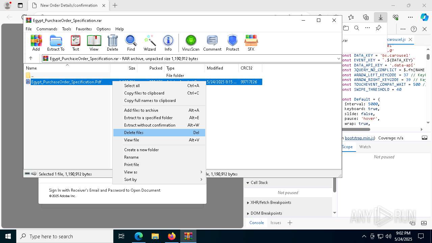This screenshot has height=243, width=432.
Task: Expand the View as submenu
Action: (x=159, y=172)
